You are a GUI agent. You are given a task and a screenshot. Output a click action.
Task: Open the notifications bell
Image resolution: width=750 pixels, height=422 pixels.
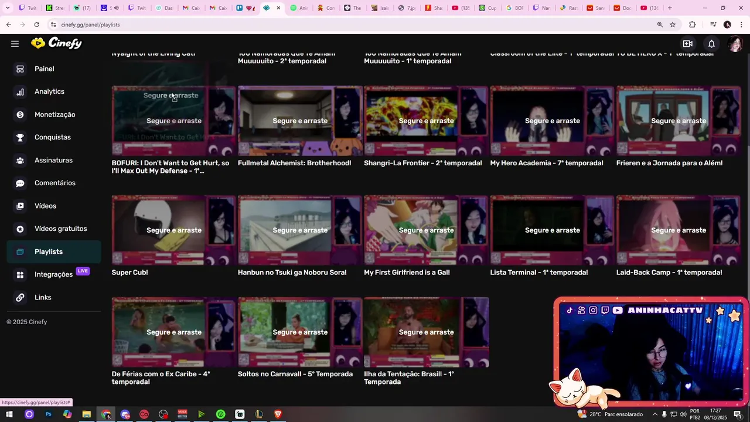(711, 43)
